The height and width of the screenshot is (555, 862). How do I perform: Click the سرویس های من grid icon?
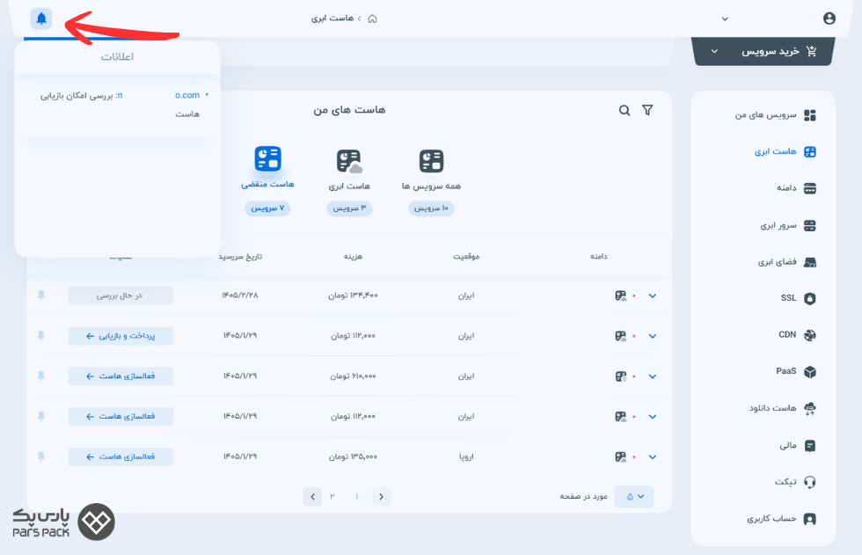pos(810,115)
